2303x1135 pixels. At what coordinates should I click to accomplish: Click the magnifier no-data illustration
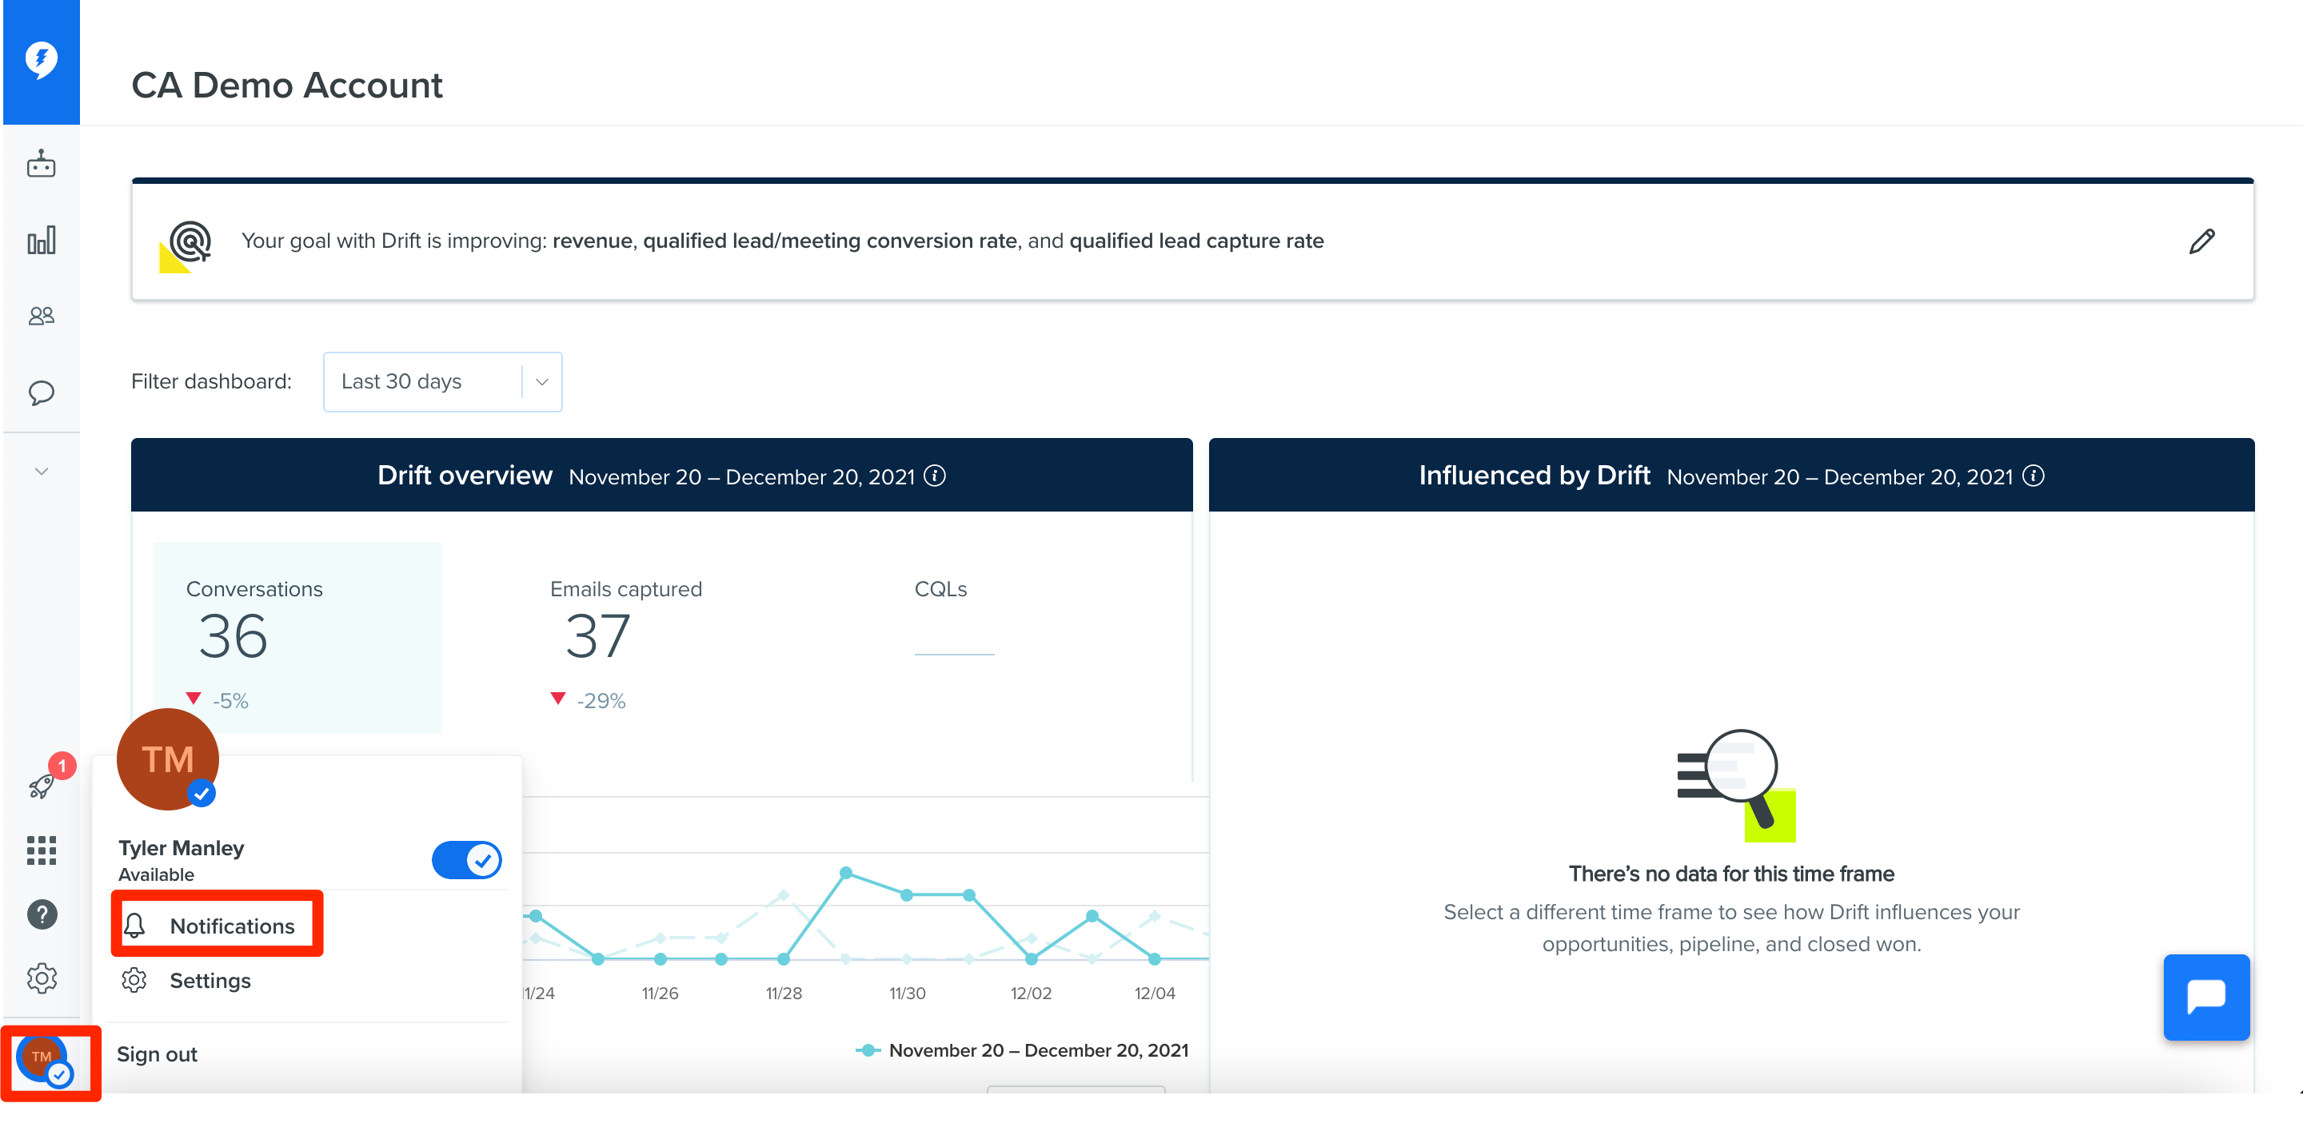tap(1735, 785)
